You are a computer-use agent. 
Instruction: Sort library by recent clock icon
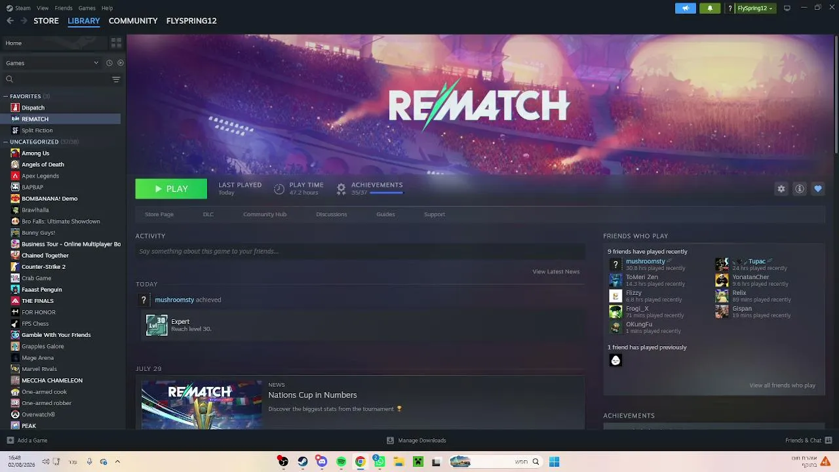(x=109, y=63)
